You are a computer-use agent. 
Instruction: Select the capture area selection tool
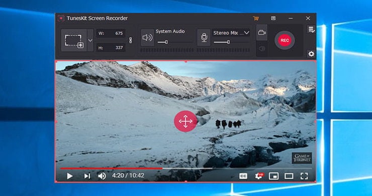pos(74,41)
